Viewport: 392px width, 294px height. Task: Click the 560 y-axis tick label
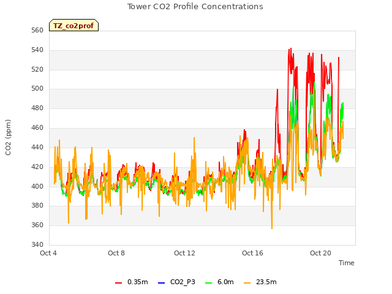(x=37, y=31)
